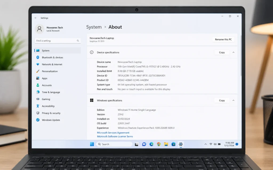Screen dimensions: 273x170
Task: Click the Novvanex Tech account avatar
Action: tap(39, 29)
